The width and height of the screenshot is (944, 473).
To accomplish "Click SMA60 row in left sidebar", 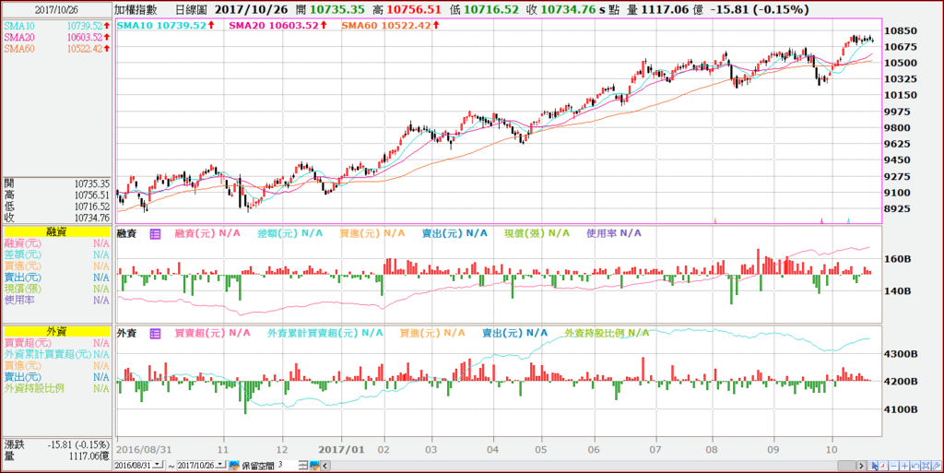I will click(57, 49).
